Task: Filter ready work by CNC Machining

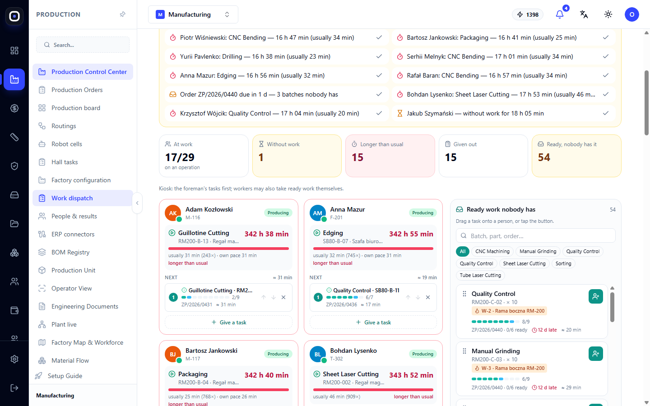Action: pos(492,252)
